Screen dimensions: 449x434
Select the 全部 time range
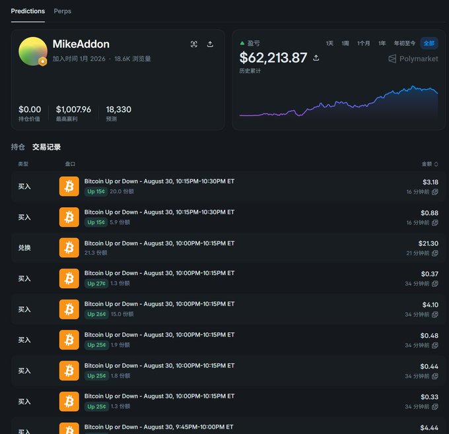click(x=429, y=43)
